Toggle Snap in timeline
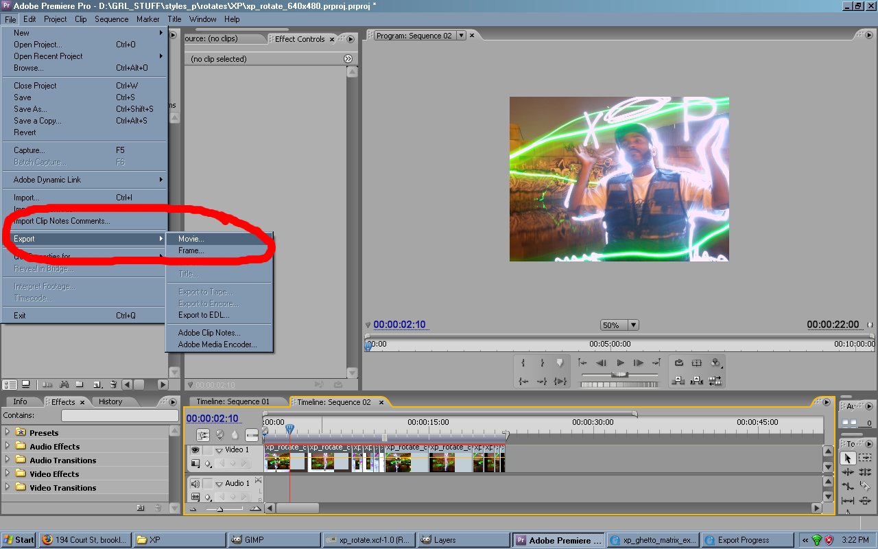 203,435
